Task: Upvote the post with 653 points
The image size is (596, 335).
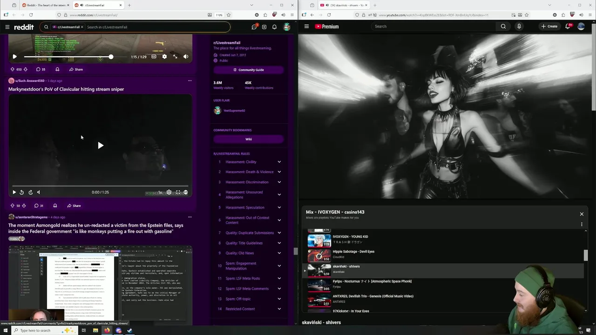Action: coord(12,69)
